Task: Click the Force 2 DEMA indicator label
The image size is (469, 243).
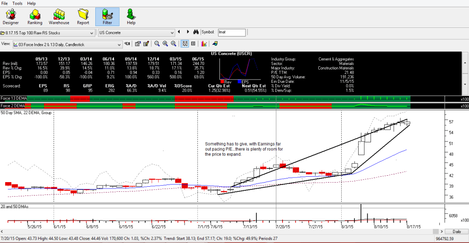Action: 12,106
